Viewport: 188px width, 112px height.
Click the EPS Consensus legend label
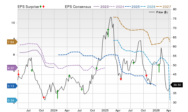(x=78, y=7)
